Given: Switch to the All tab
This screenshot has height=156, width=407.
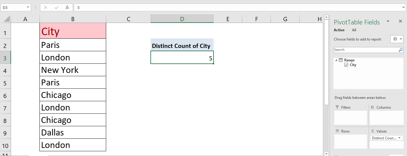Looking at the screenshot, I should coord(354,30).
